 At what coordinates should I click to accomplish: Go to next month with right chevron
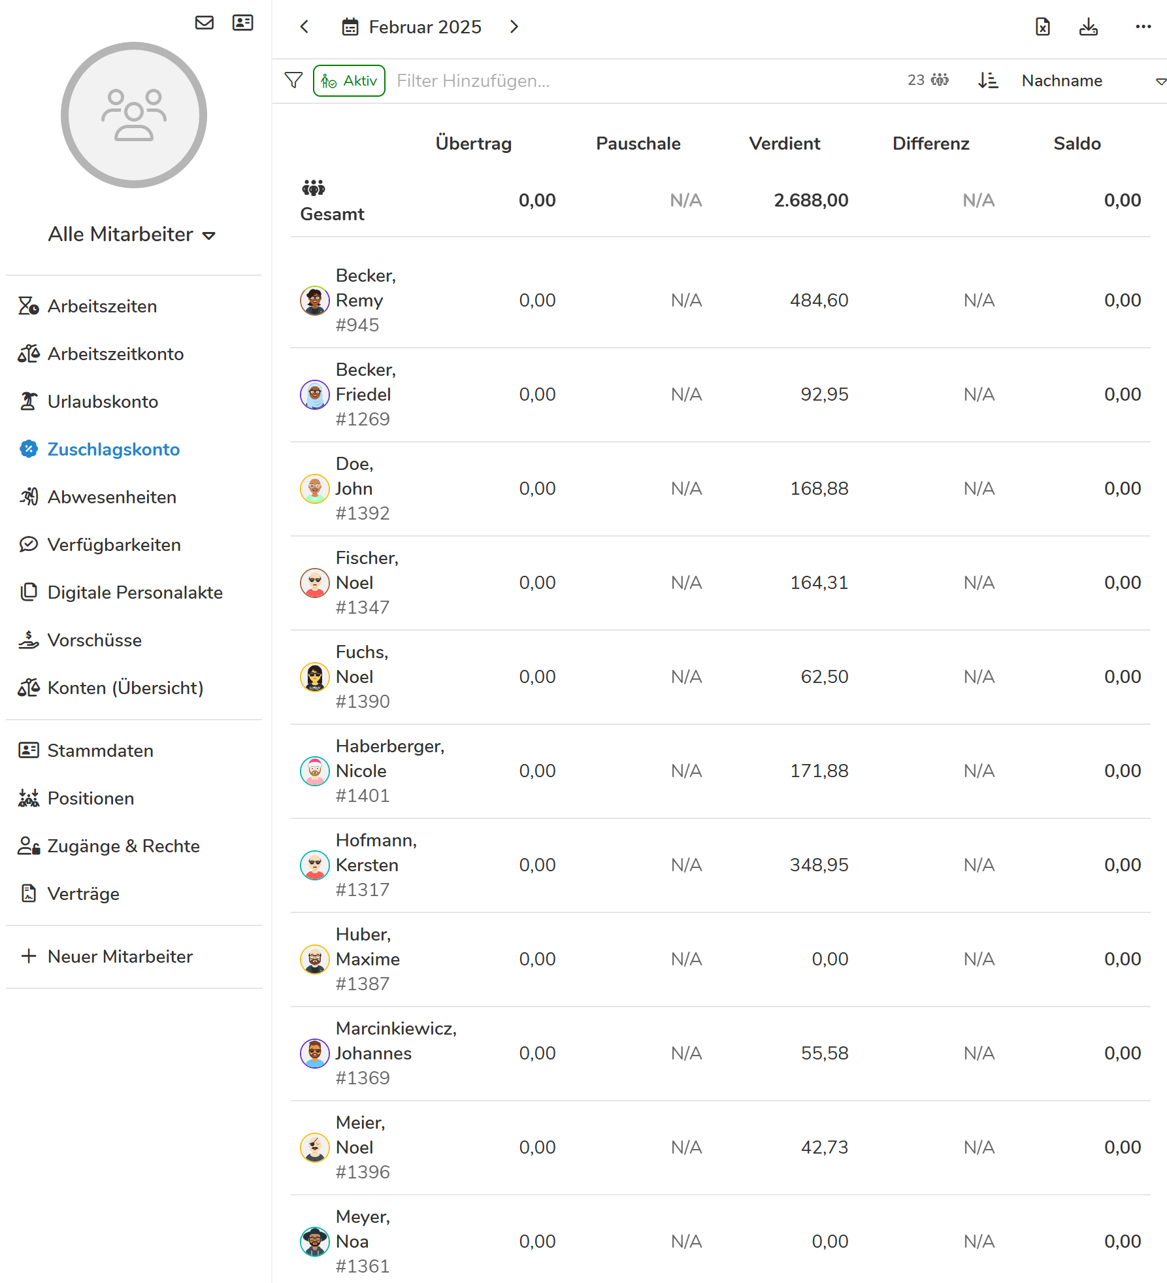(514, 27)
